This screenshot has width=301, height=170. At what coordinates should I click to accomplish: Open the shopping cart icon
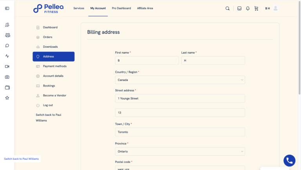coord(256,9)
